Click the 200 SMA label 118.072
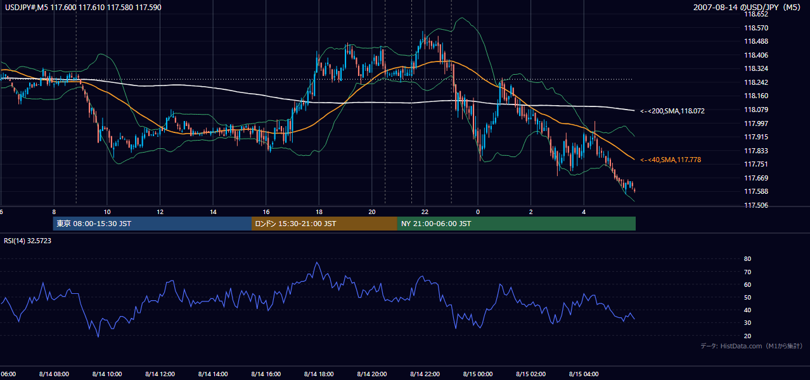Viewport: 810px width, 380px height. click(672, 111)
